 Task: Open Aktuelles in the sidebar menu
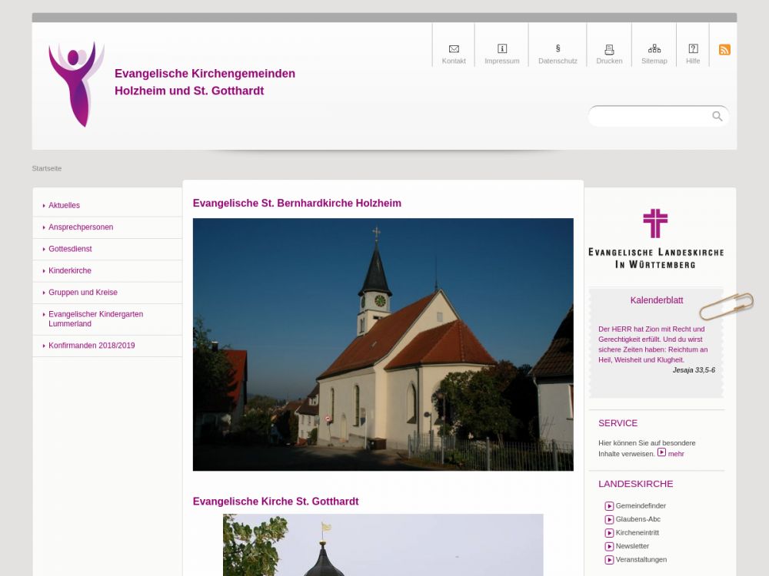pyautogui.click(x=64, y=206)
